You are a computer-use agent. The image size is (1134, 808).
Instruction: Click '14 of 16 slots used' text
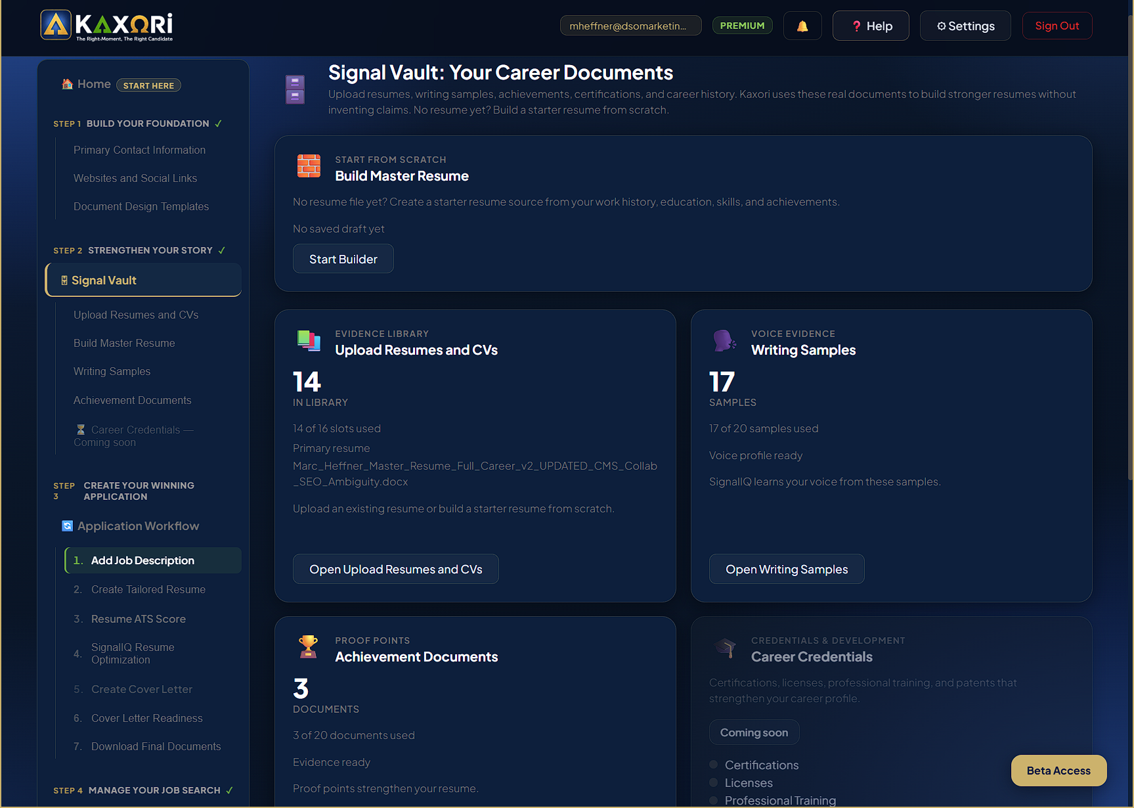337,428
